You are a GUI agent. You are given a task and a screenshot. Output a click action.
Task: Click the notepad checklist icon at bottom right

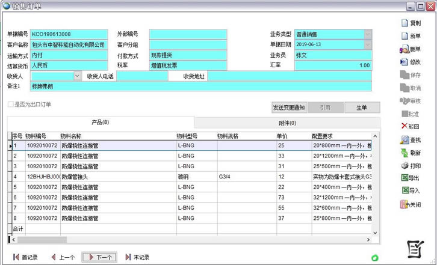coord(415,249)
